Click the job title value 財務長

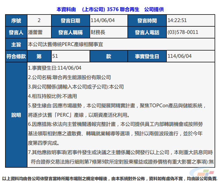click(98, 32)
